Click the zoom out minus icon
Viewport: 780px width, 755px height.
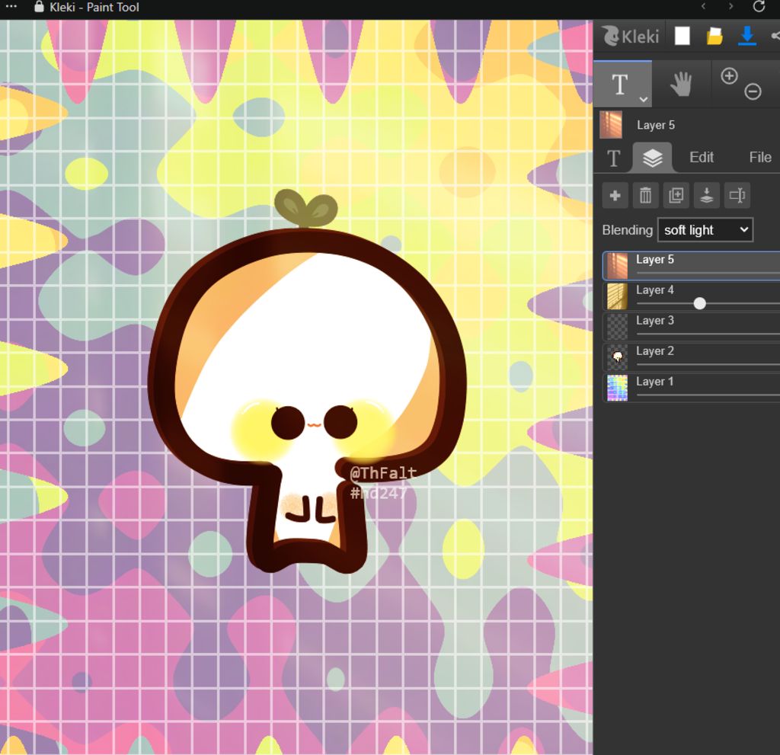click(753, 92)
